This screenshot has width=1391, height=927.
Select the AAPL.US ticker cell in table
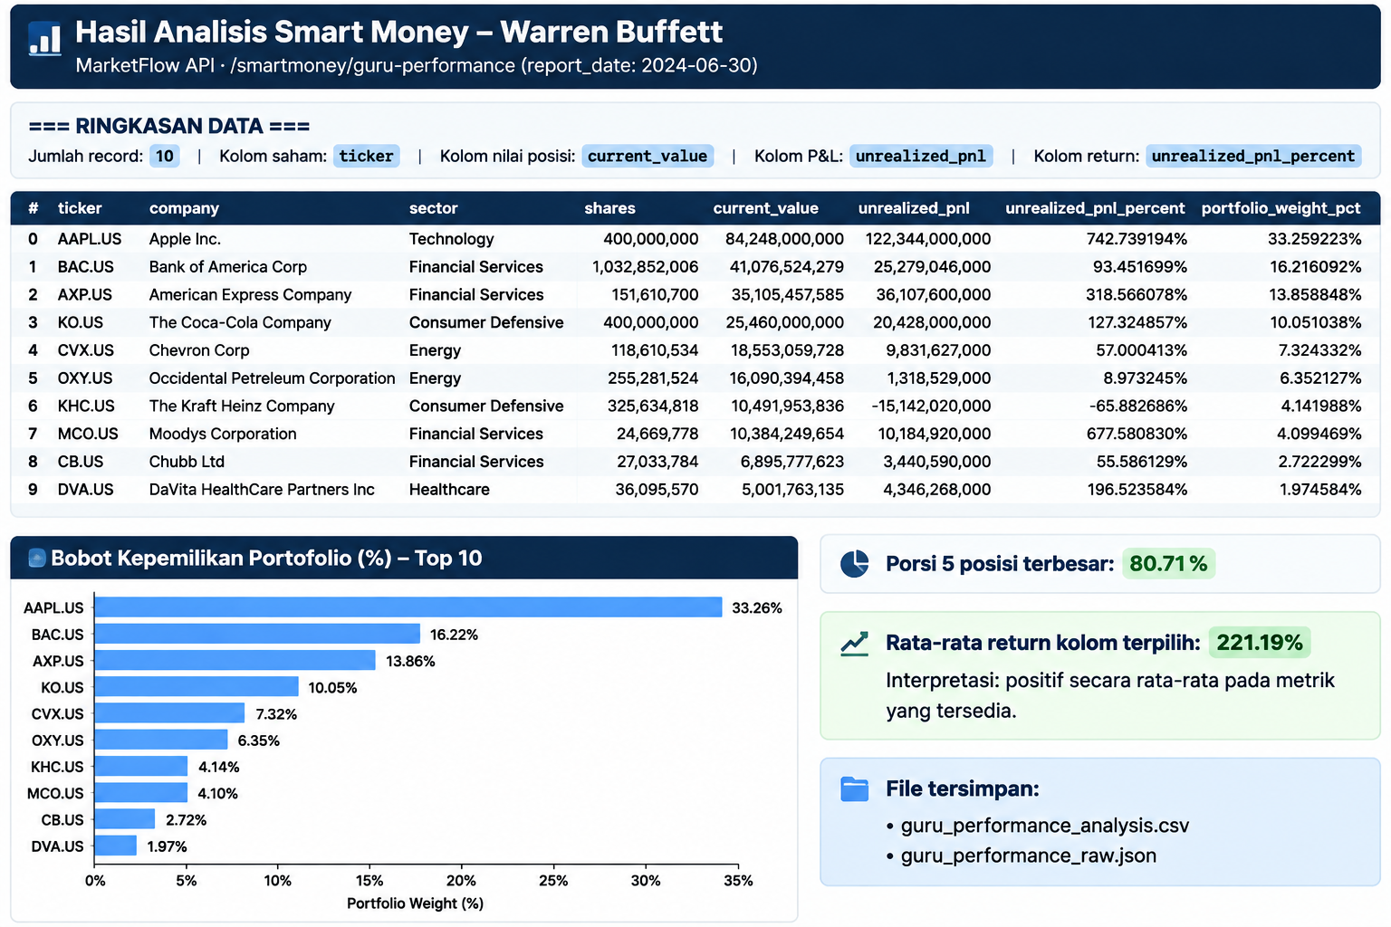pos(90,239)
